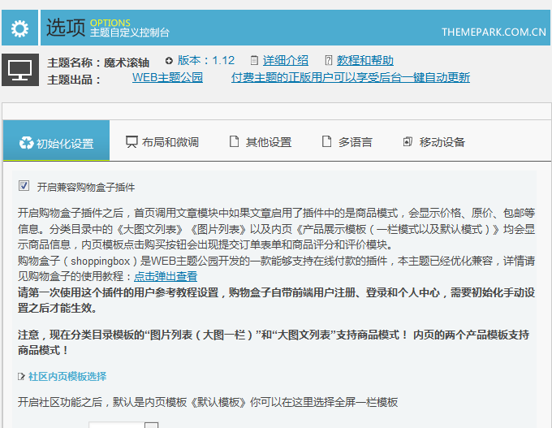The image size is (552, 428).
Task: Click the monitor theme icon
Action: click(19, 70)
